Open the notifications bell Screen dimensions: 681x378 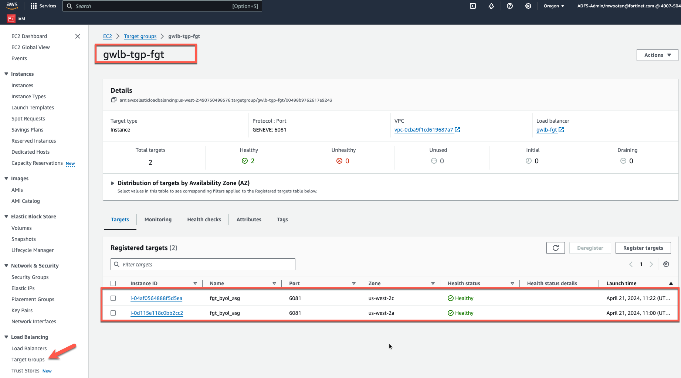tap(491, 6)
